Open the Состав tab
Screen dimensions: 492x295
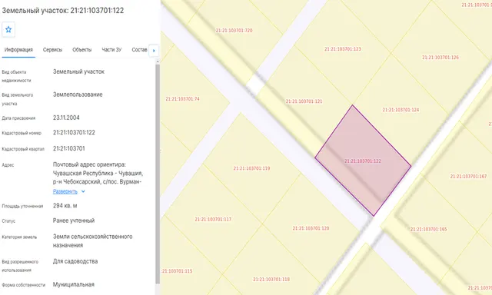[x=139, y=50]
